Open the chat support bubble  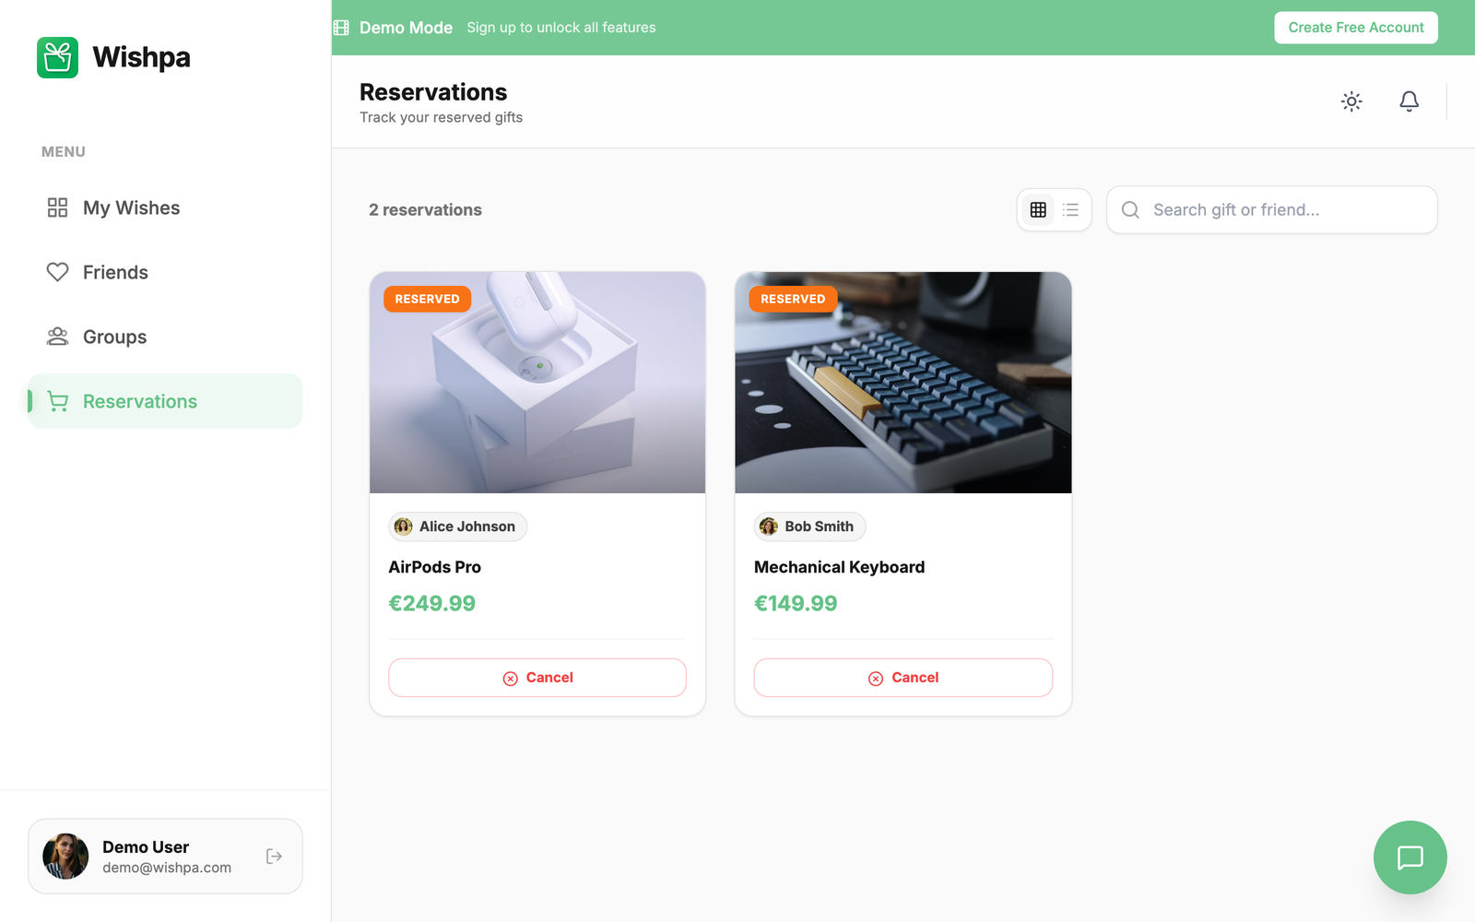(1410, 857)
